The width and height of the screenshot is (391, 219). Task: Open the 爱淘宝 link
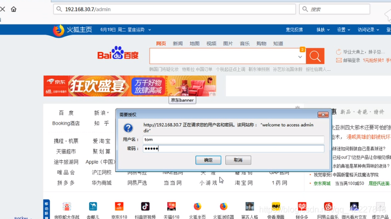102,141
